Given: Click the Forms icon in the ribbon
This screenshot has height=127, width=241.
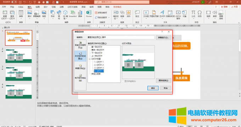Looking at the screenshot, I should [89, 14].
